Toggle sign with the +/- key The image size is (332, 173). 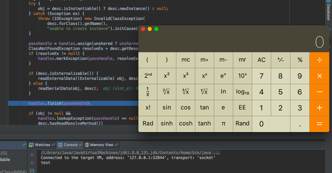[280, 60]
